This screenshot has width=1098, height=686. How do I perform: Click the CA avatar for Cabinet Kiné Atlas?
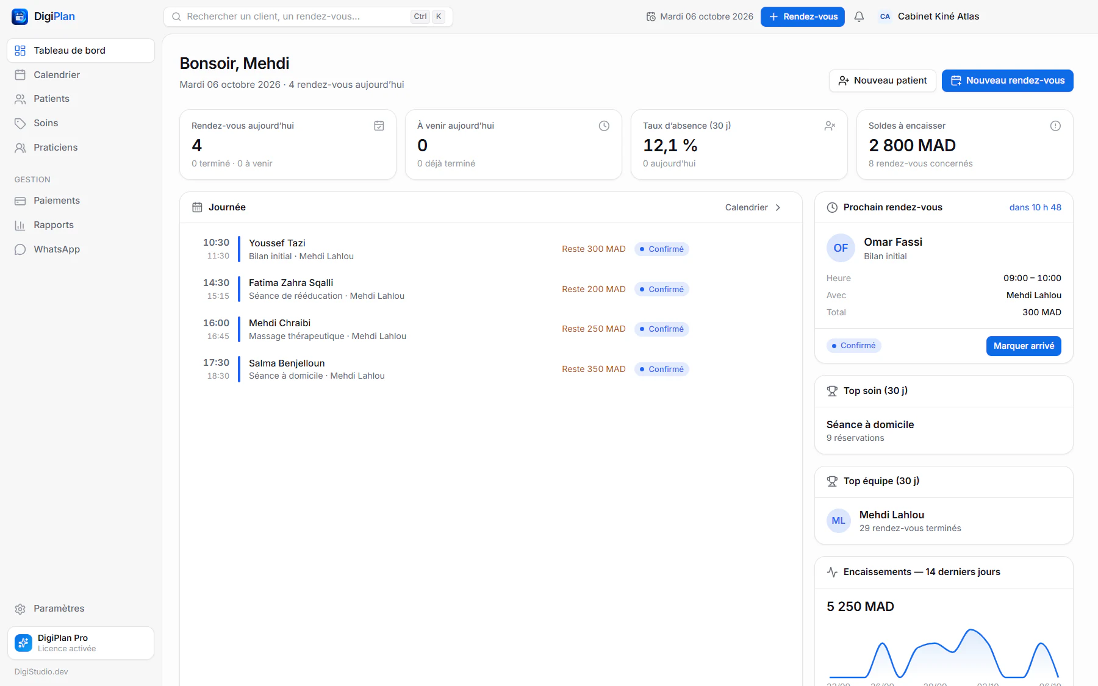click(885, 16)
